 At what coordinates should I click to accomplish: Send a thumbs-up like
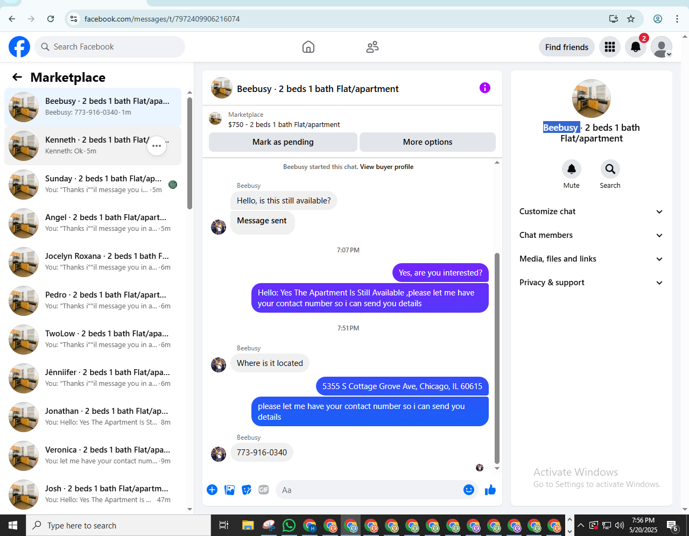coord(490,490)
